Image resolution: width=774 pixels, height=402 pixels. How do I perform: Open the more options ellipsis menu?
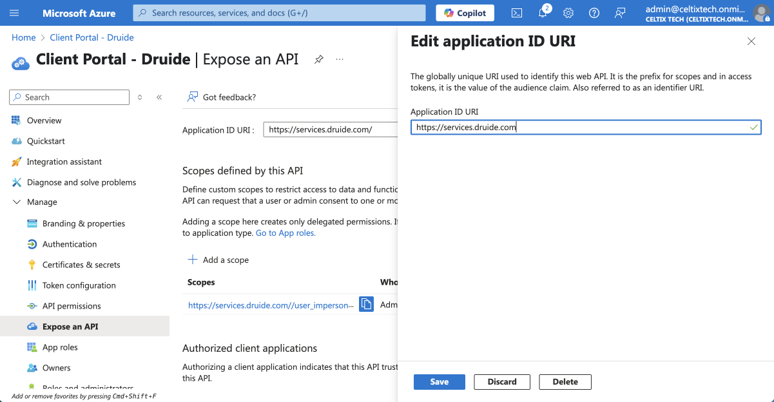coord(340,59)
